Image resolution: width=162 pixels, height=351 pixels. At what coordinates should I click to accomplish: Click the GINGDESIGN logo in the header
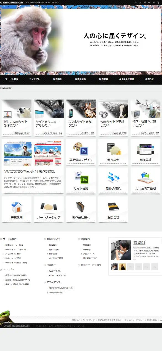coord(12,2)
